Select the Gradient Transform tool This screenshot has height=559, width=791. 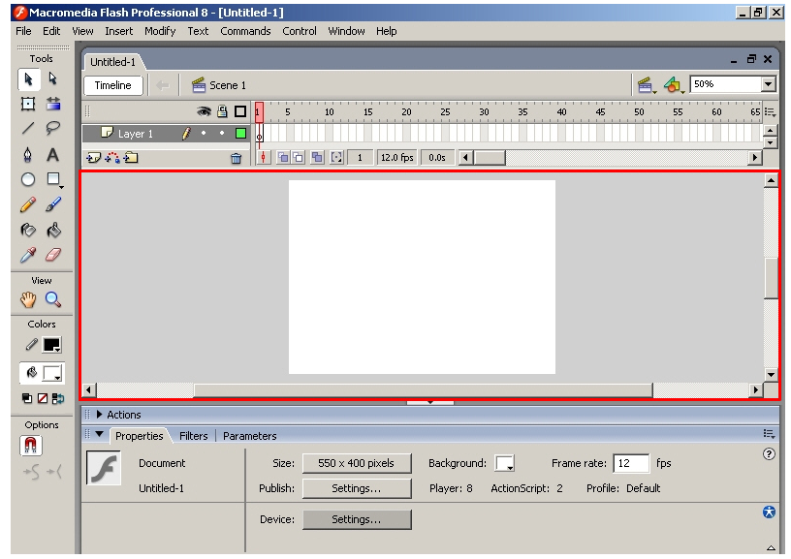pyautogui.click(x=53, y=104)
